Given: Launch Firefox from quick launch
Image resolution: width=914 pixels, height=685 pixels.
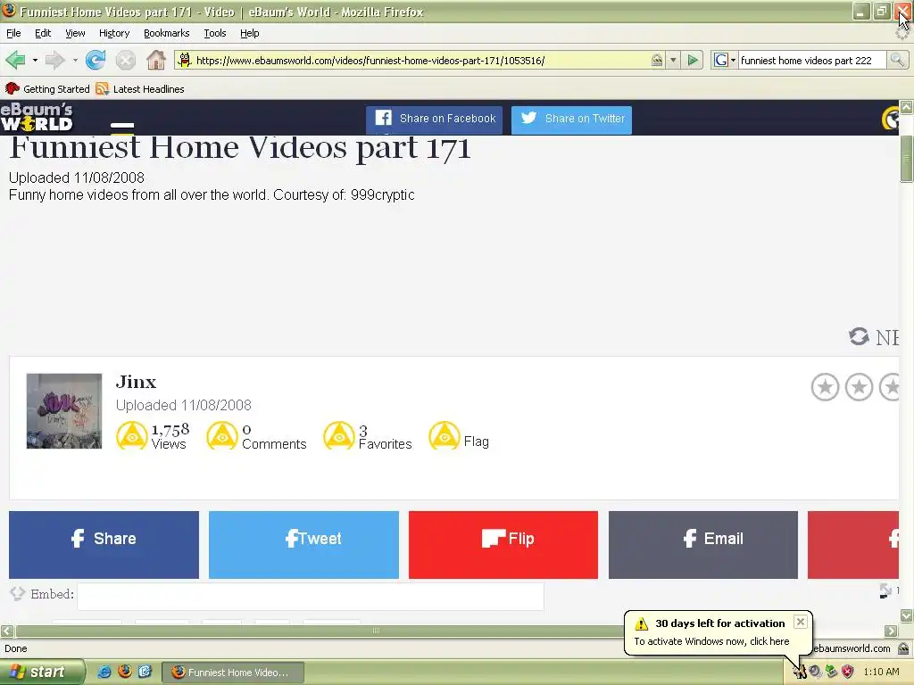Looking at the screenshot, I should coord(125,673).
